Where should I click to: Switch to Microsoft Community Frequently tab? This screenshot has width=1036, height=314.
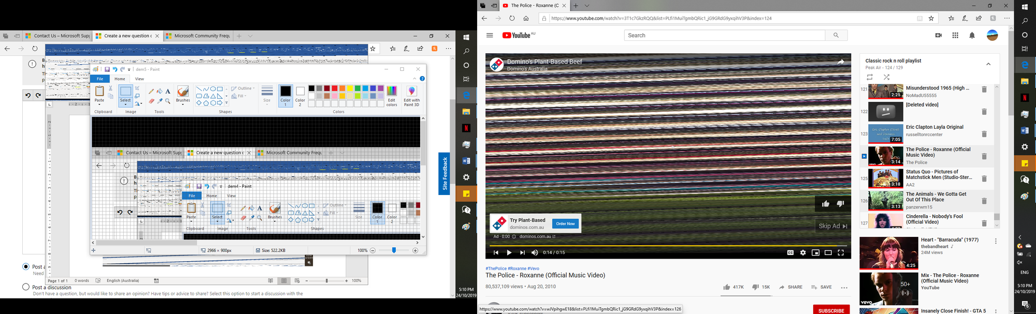198,36
